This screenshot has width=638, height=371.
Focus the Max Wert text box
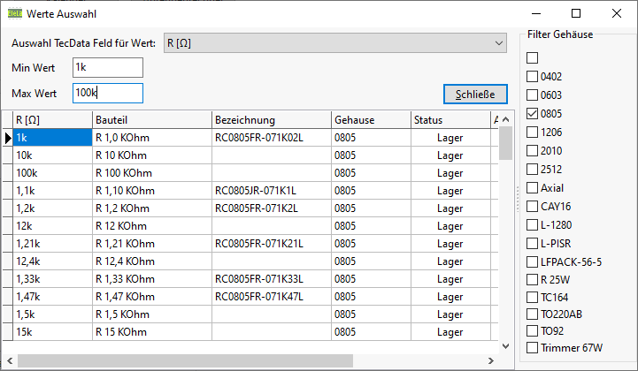coord(107,93)
